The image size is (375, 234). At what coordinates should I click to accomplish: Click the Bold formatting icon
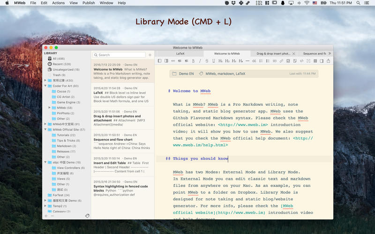(x=193, y=61)
